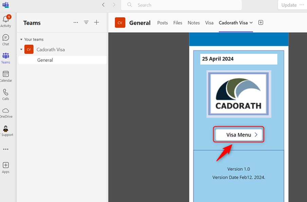Join or create a team plus
Viewport: 307px width, 202px height.
click(x=96, y=22)
